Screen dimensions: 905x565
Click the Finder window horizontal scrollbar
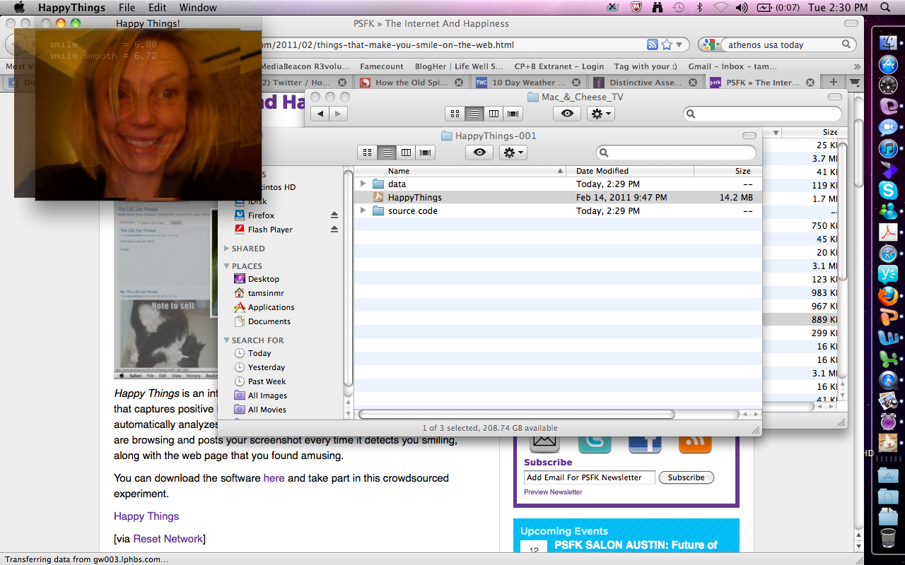[516, 415]
